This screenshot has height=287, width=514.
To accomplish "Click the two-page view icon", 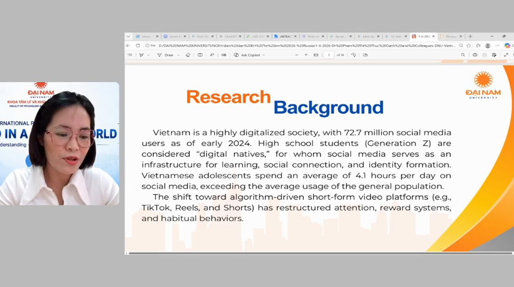I will tap(365, 55).
